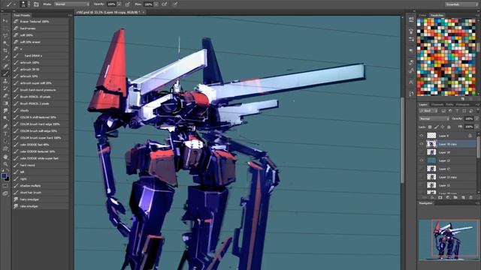Open the Kind layer filter dropdown
This screenshot has height=270, width=481.
click(x=428, y=111)
